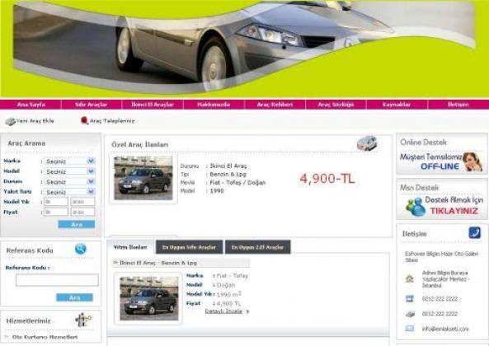Select the En Uygun 2.El Araçlar tab
This screenshot has height=346, width=489.
257,247
